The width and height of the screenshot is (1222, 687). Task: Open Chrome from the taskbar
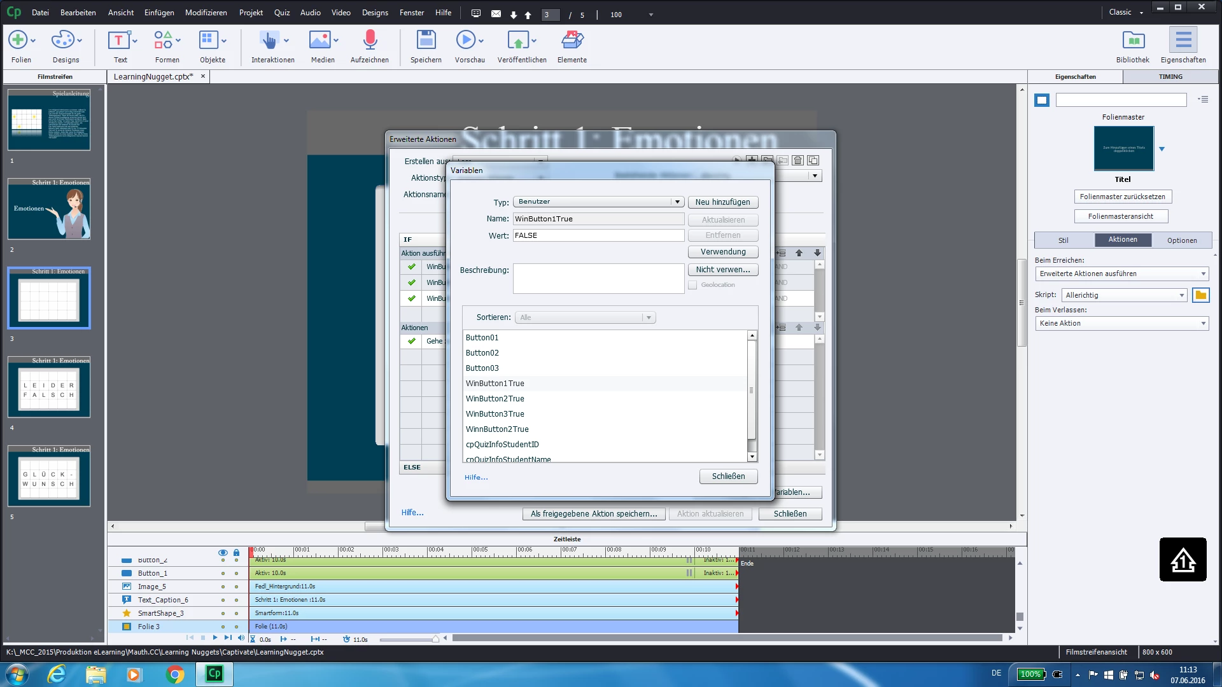click(x=174, y=674)
